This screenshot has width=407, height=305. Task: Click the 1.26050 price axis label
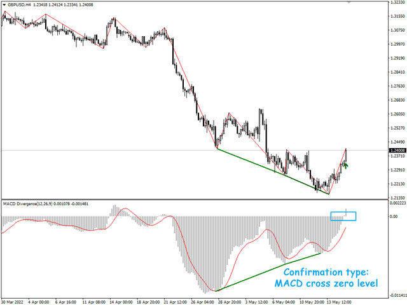point(397,114)
